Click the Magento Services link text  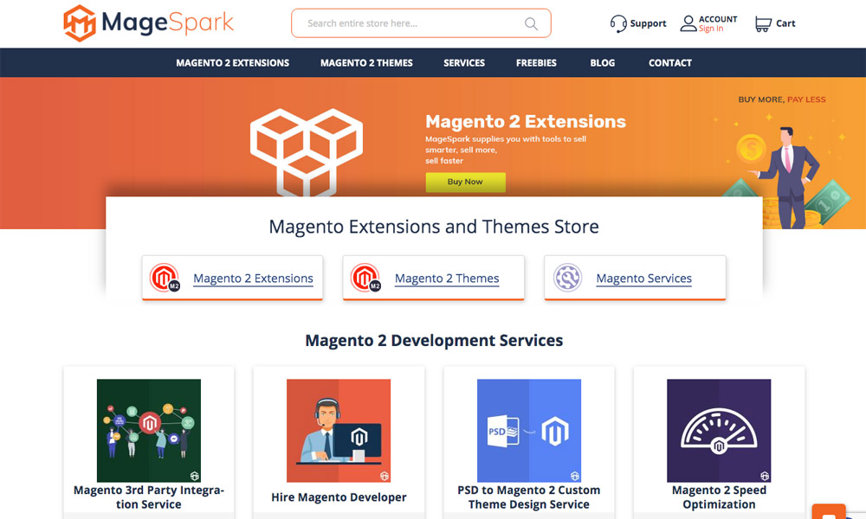point(643,279)
